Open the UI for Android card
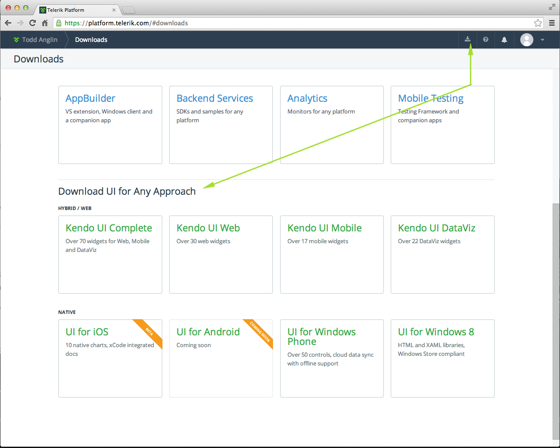The width and height of the screenshot is (560, 448). tap(221, 358)
